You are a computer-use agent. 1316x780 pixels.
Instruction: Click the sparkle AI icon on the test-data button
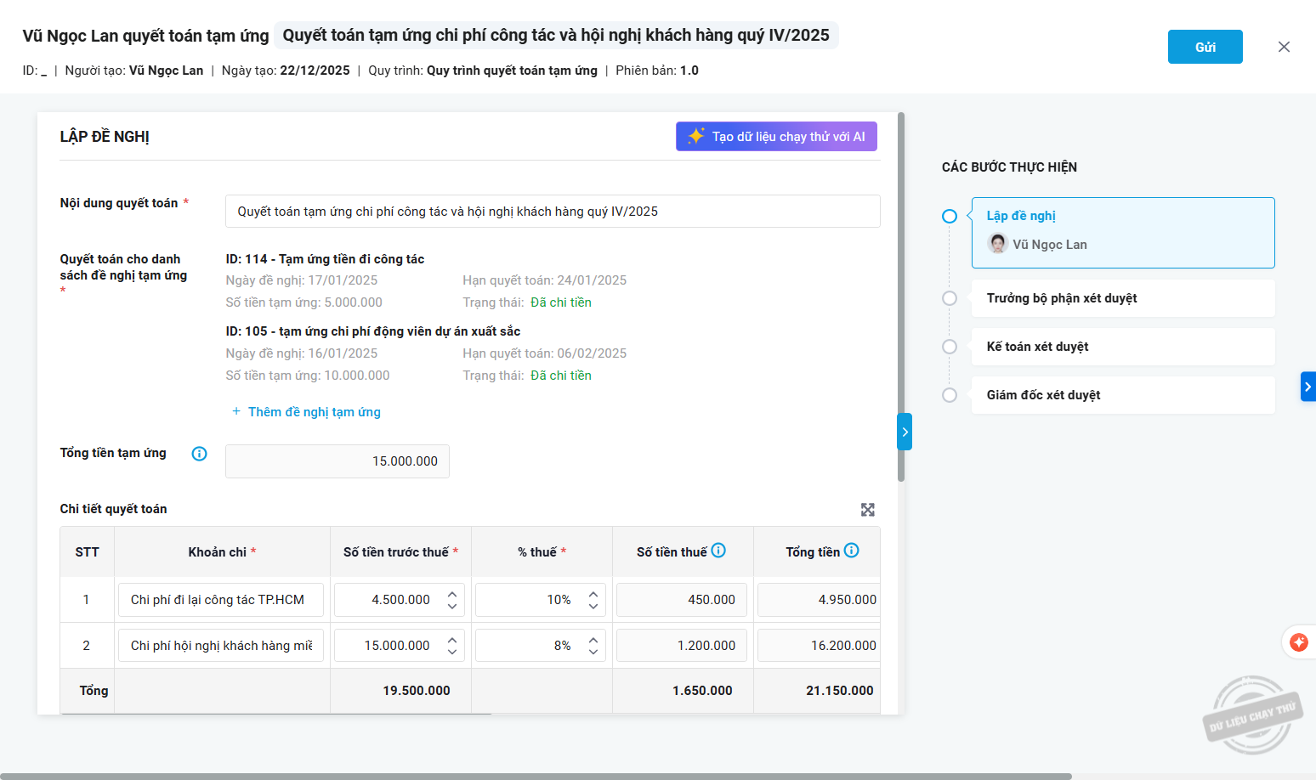pyautogui.click(x=696, y=137)
